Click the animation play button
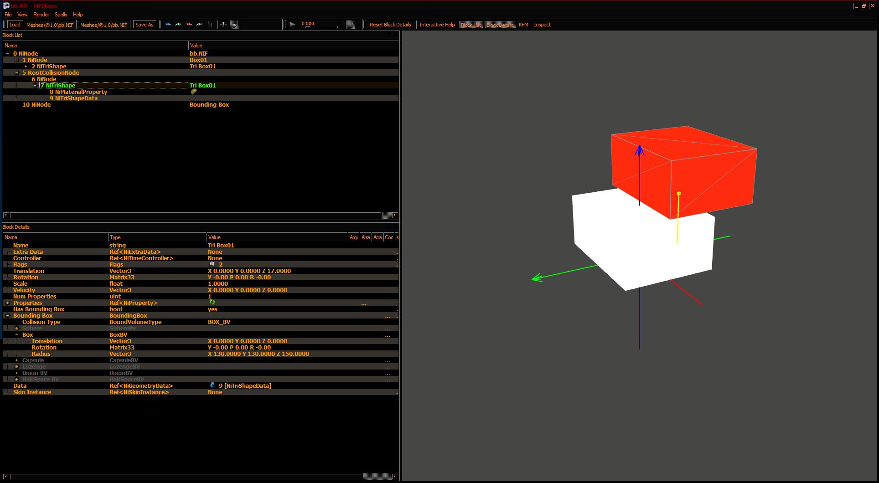 coord(292,25)
